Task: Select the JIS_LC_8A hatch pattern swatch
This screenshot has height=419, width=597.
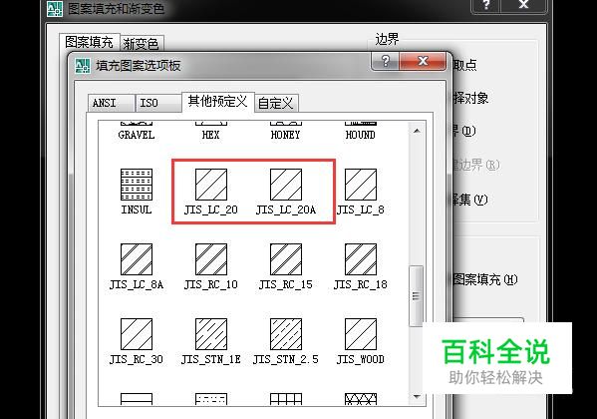Action: click(x=137, y=259)
